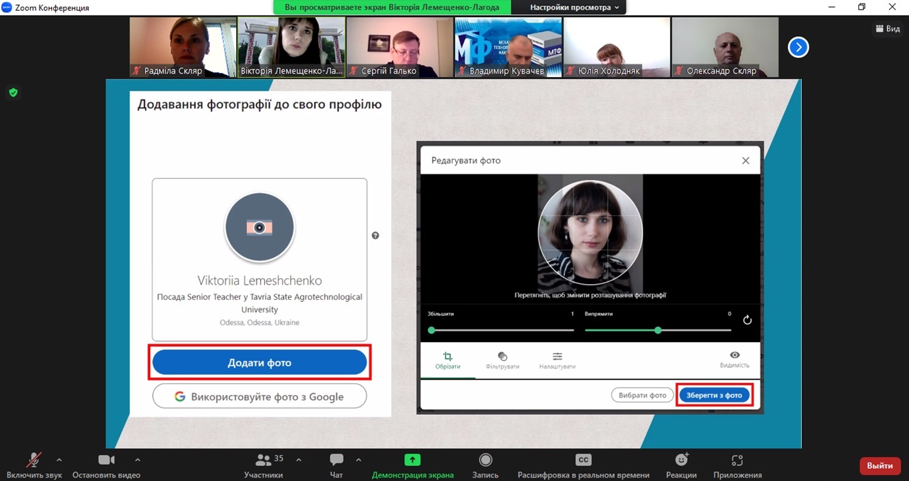Click the Зберегти з фото button

(715, 395)
